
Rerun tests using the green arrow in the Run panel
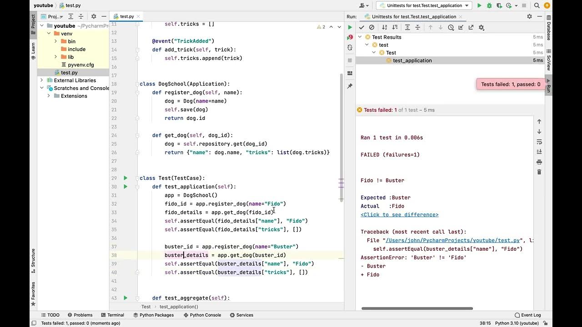[350, 27]
